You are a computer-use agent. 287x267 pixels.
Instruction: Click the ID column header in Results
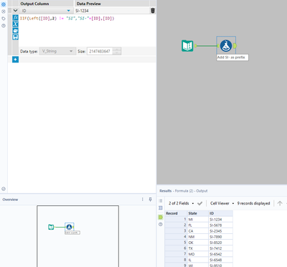point(220,213)
